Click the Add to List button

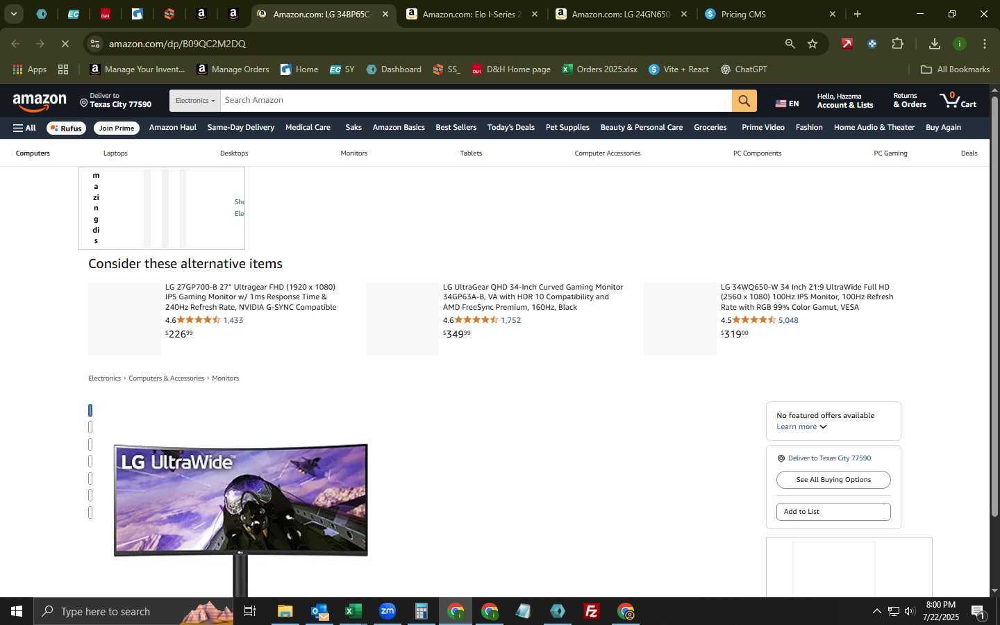pos(833,512)
